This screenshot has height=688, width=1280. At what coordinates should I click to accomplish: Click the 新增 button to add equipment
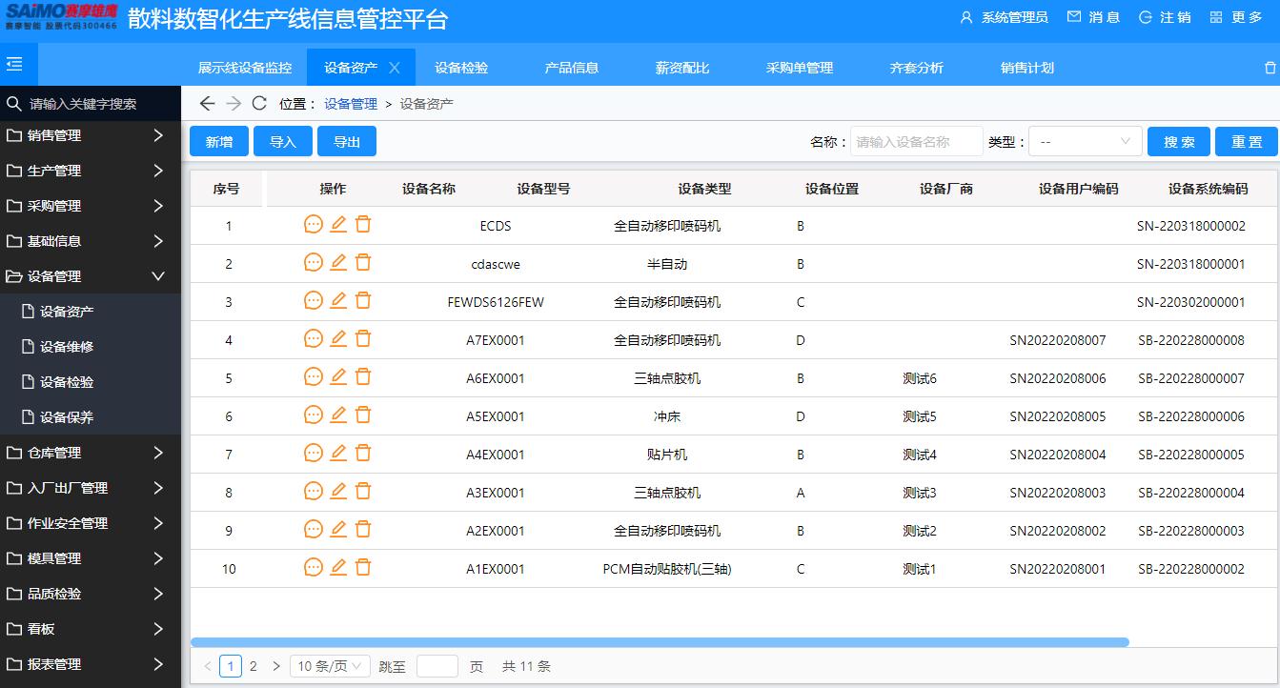tap(218, 140)
